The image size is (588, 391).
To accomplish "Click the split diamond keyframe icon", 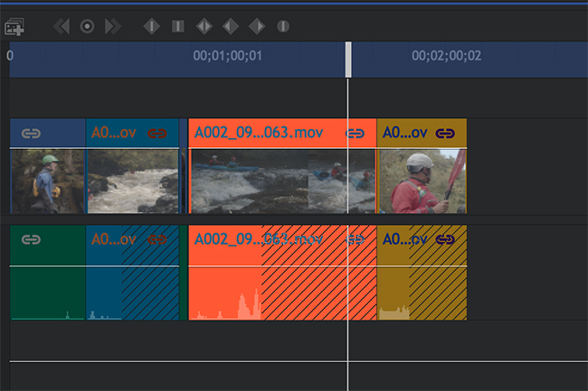I will pos(204,26).
